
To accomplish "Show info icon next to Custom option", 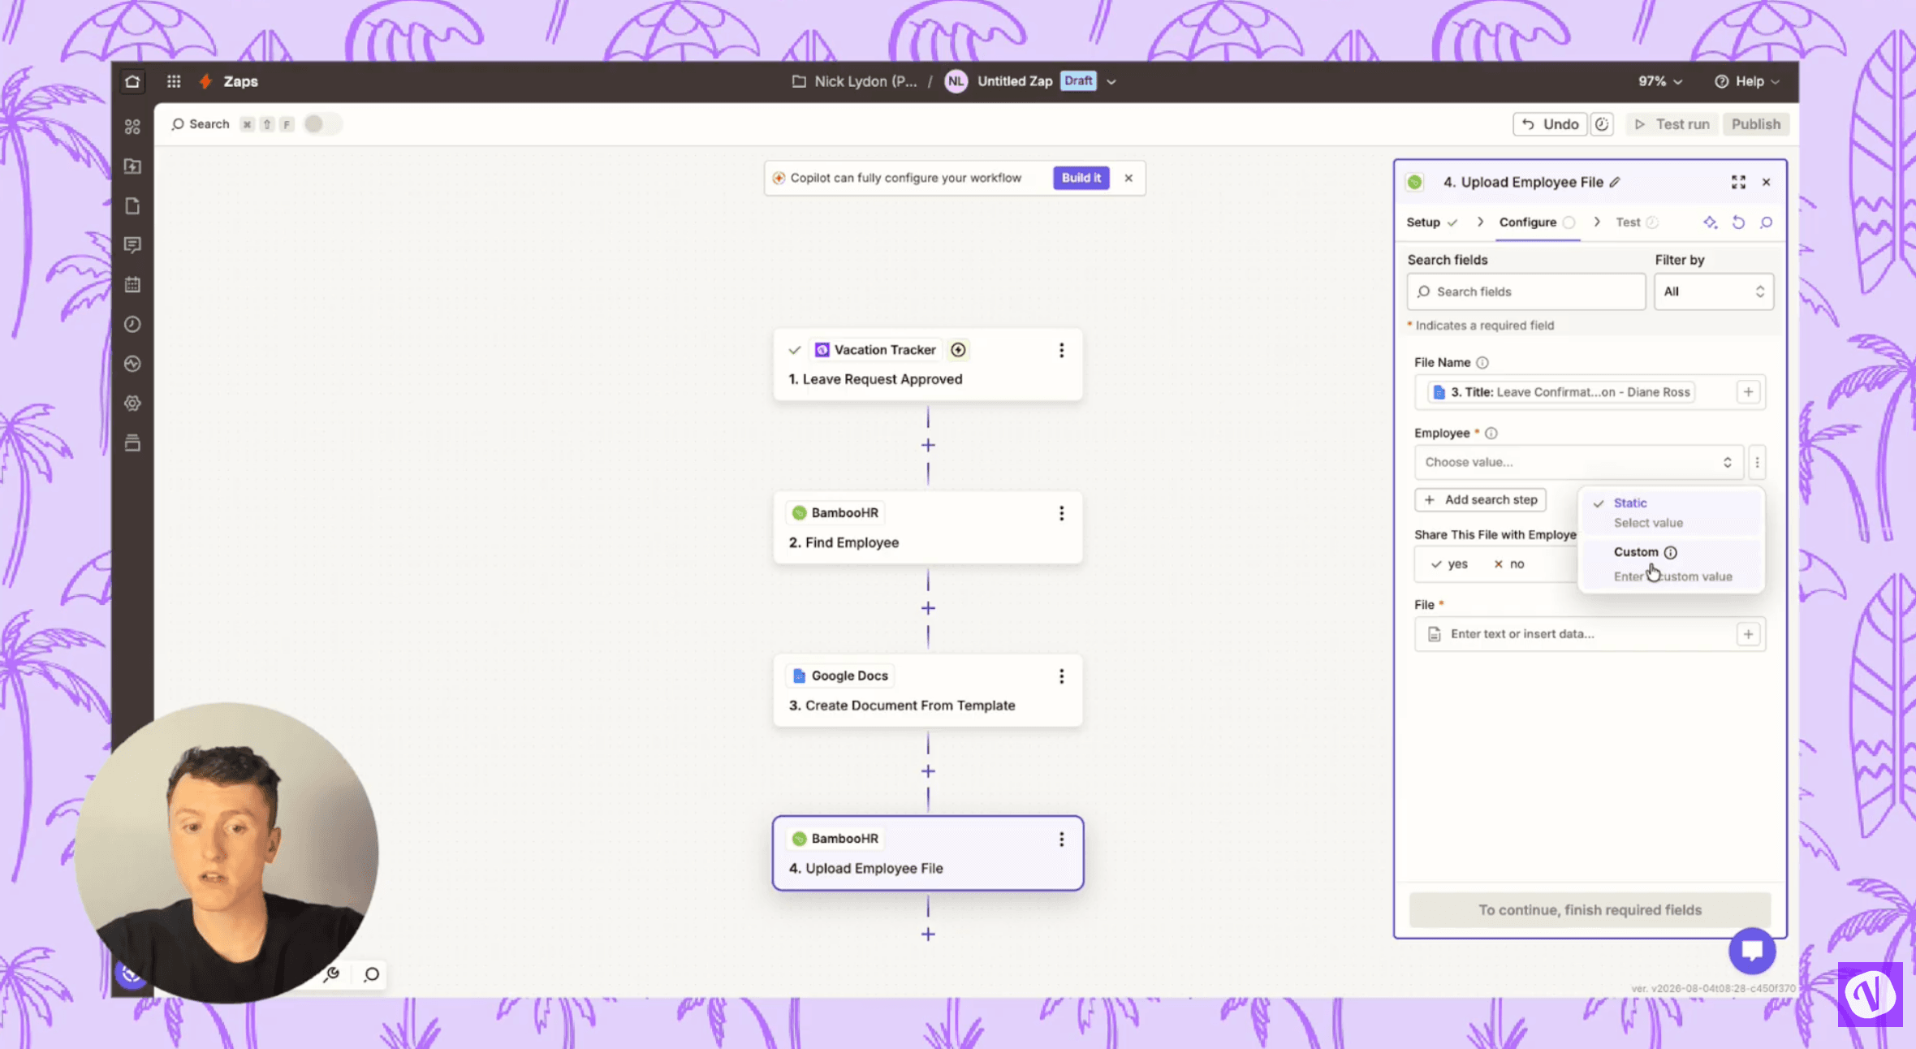I will point(1670,553).
